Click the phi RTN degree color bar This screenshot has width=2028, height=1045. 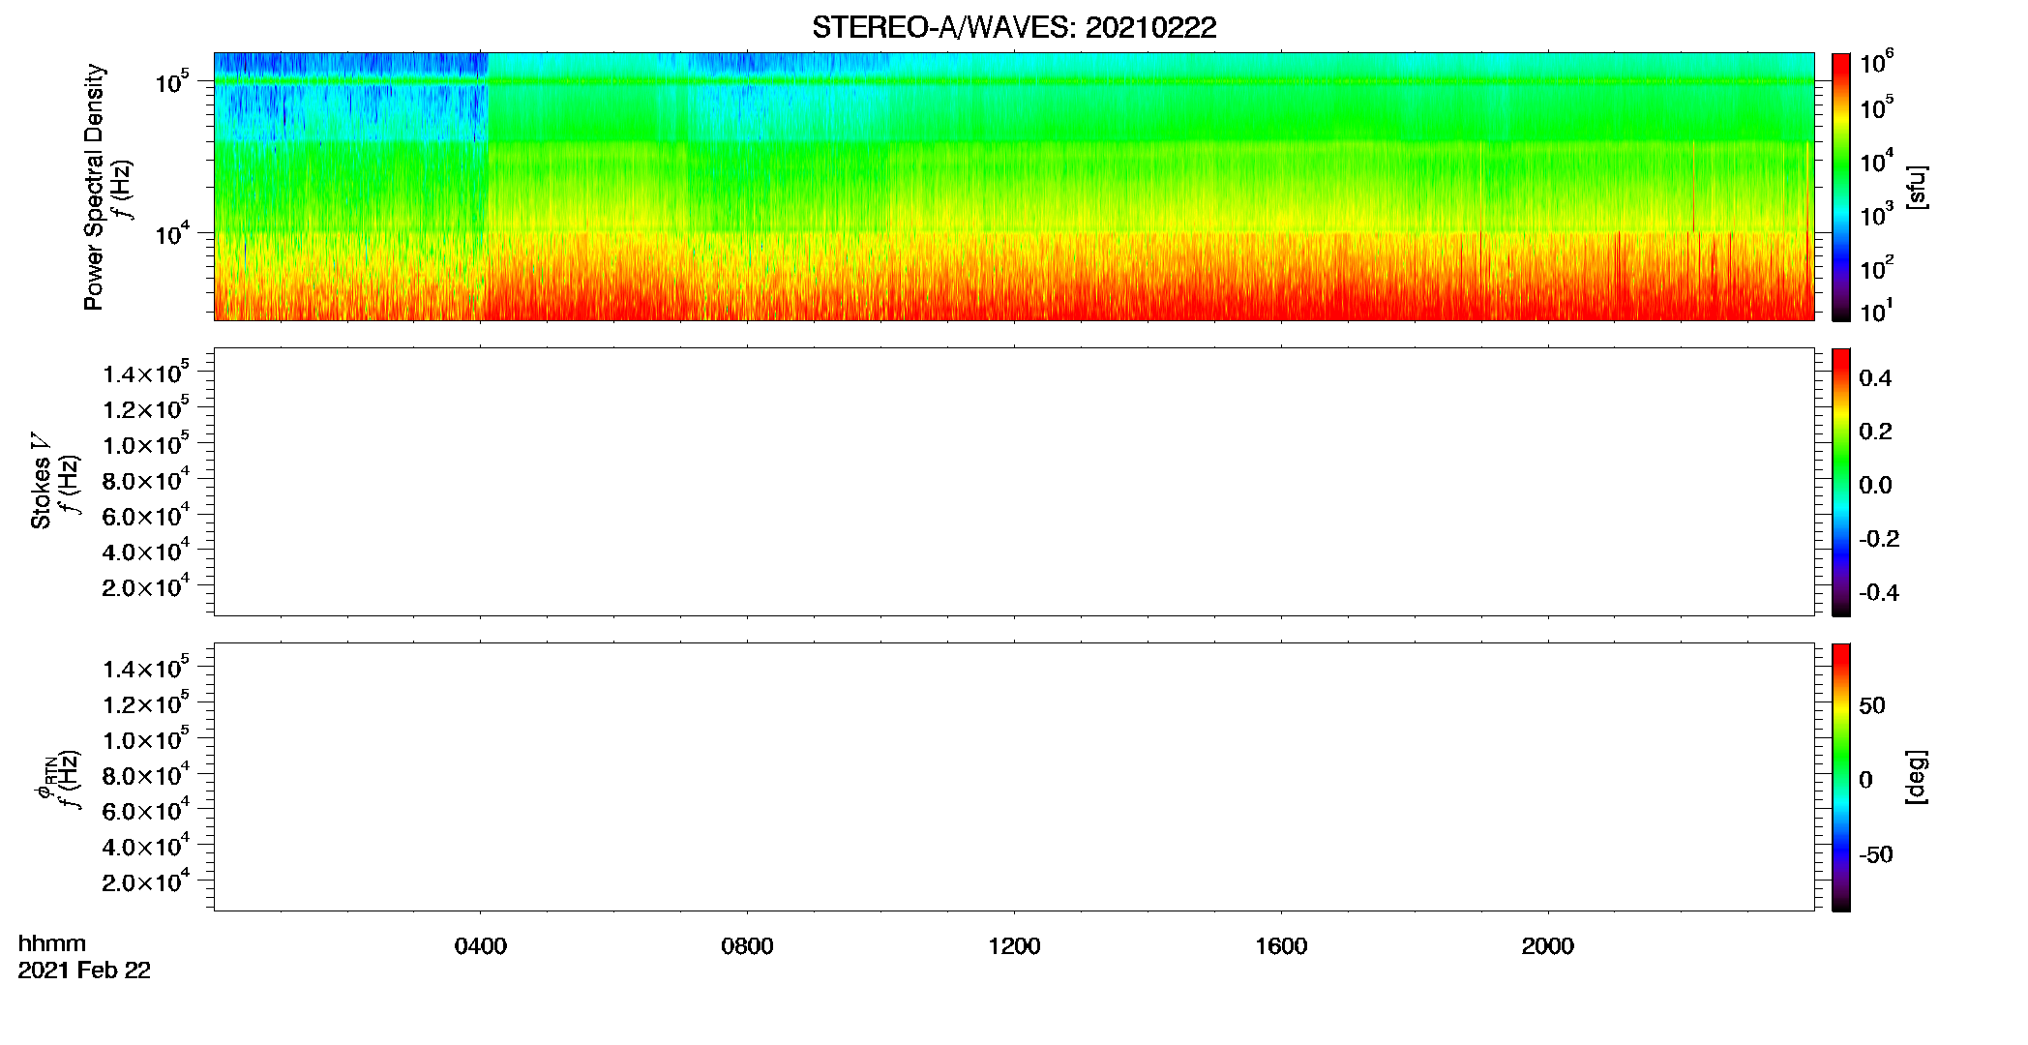[1840, 777]
